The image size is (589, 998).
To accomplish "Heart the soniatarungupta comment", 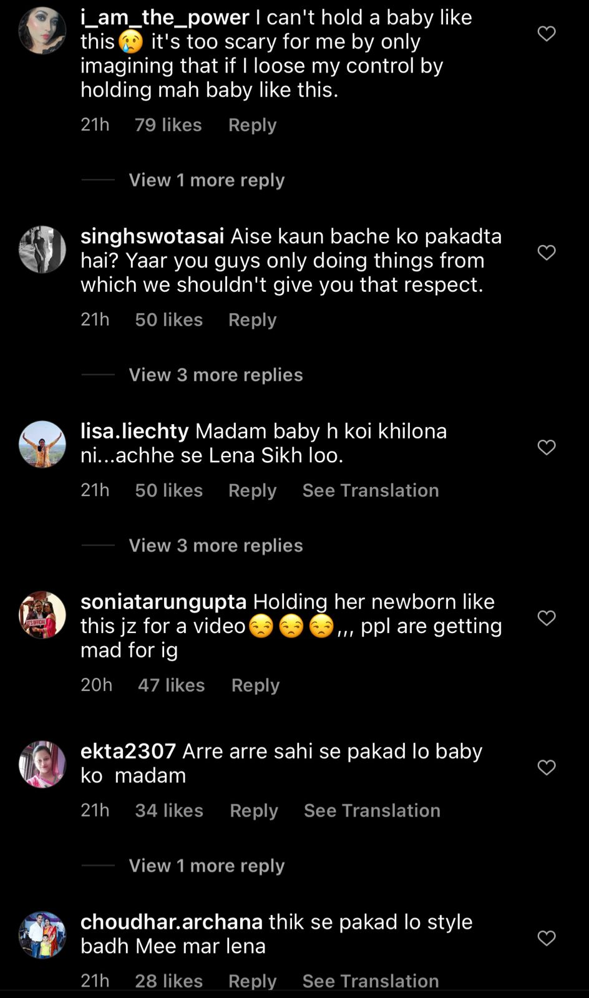I will (x=547, y=618).
